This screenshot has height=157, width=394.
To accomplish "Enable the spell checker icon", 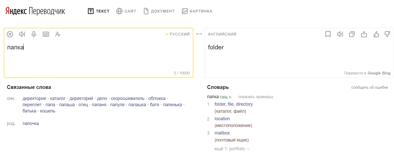I will pos(58,34).
